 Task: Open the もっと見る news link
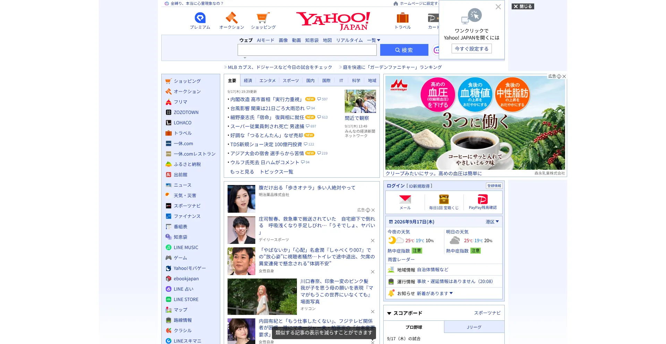(x=242, y=172)
